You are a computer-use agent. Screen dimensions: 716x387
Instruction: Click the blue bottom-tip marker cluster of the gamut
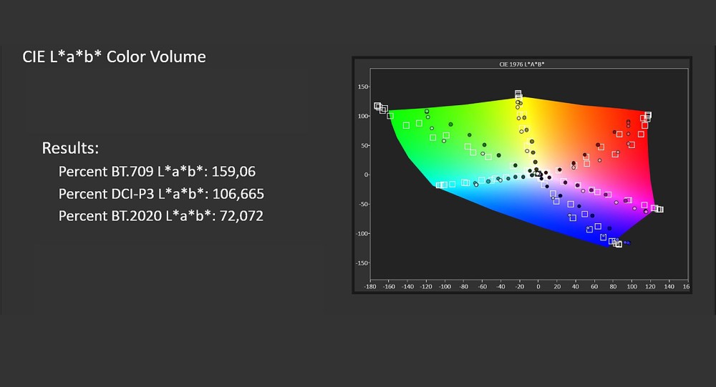point(616,243)
